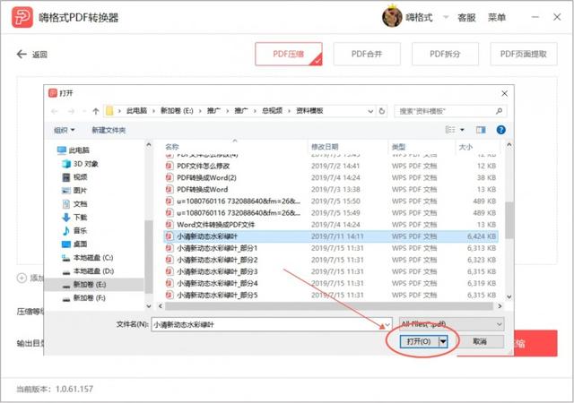Expand the 新加卷 (E:) breadcrumb arrow
Screen dimensions: 574x403
(x=200, y=111)
